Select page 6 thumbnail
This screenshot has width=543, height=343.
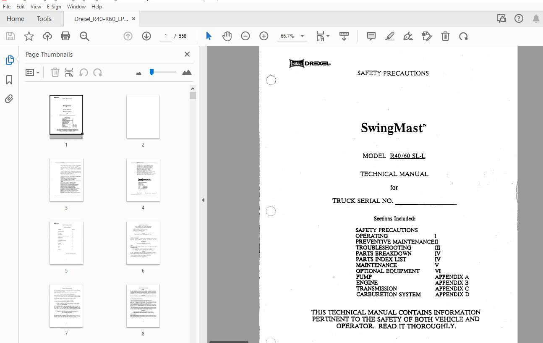(x=143, y=243)
